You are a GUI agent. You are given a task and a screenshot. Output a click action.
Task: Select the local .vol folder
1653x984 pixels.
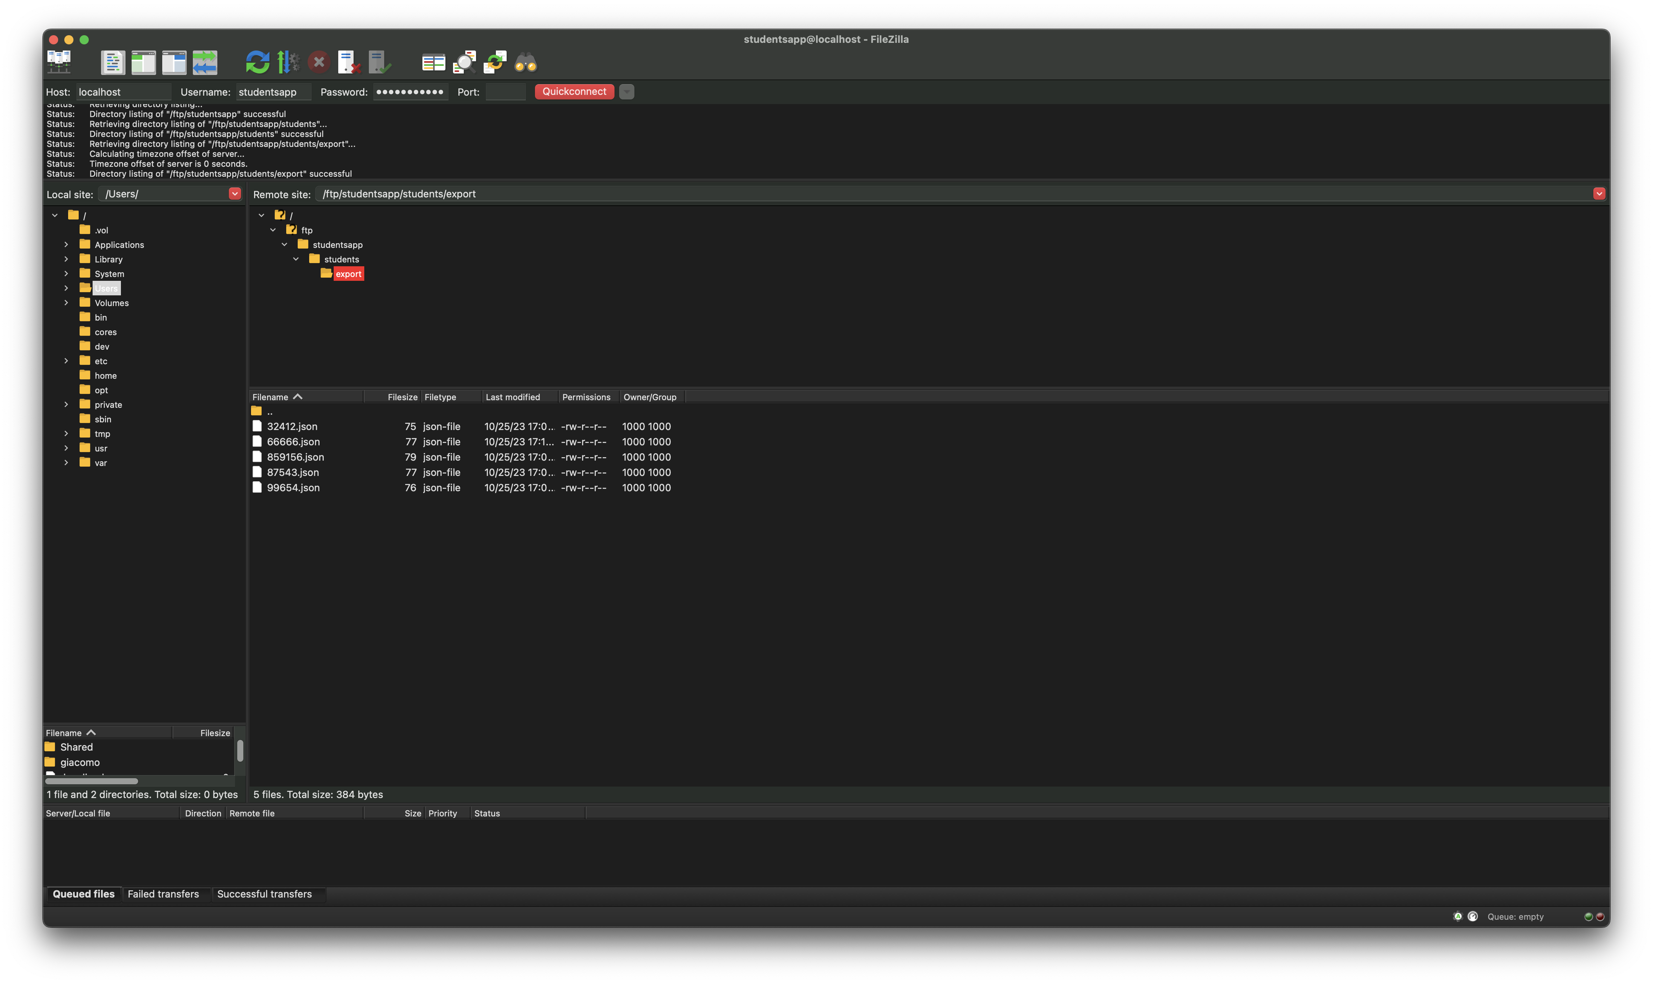pyautogui.click(x=101, y=230)
